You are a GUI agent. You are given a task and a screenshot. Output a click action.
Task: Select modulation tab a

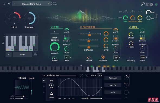coord(44,81)
